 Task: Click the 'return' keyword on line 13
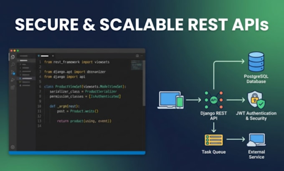click(x=63, y=121)
